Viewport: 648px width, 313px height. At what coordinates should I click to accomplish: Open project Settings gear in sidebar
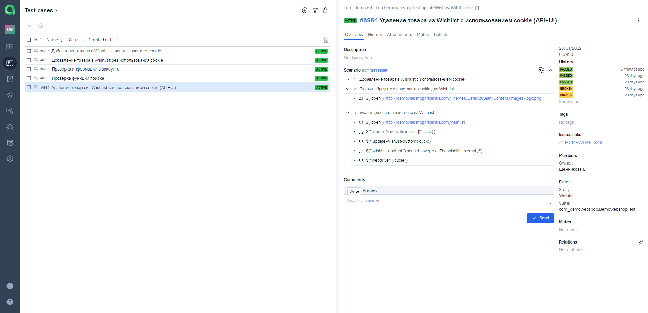[x=10, y=158]
